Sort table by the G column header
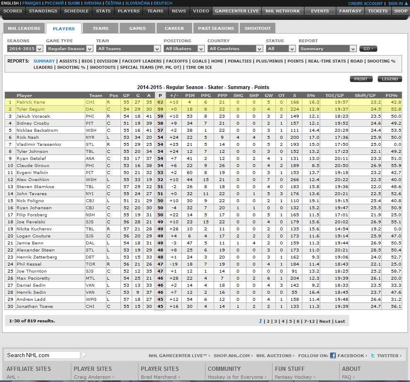 [138, 95]
